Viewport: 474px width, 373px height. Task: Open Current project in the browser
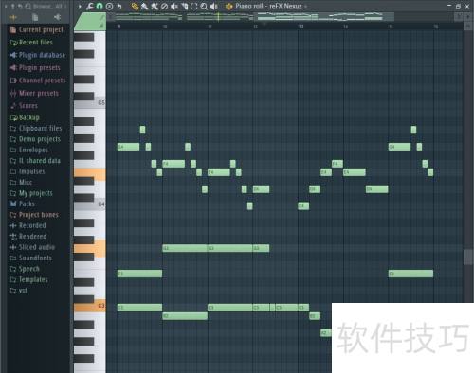pyautogui.click(x=37, y=30)
